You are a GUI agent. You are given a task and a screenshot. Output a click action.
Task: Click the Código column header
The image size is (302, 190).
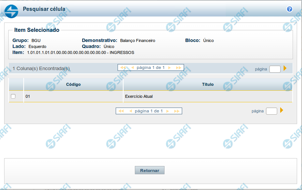(73, 84)
